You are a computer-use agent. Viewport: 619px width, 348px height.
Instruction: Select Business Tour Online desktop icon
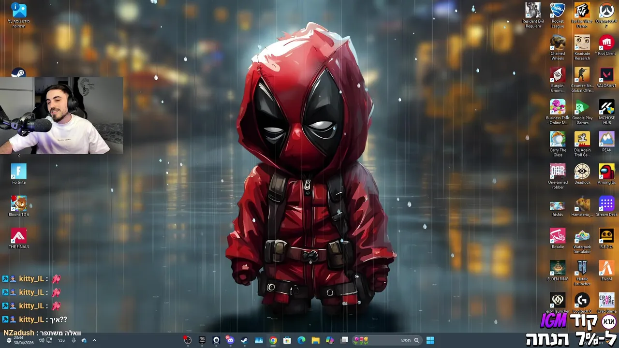tap(558, 112)
